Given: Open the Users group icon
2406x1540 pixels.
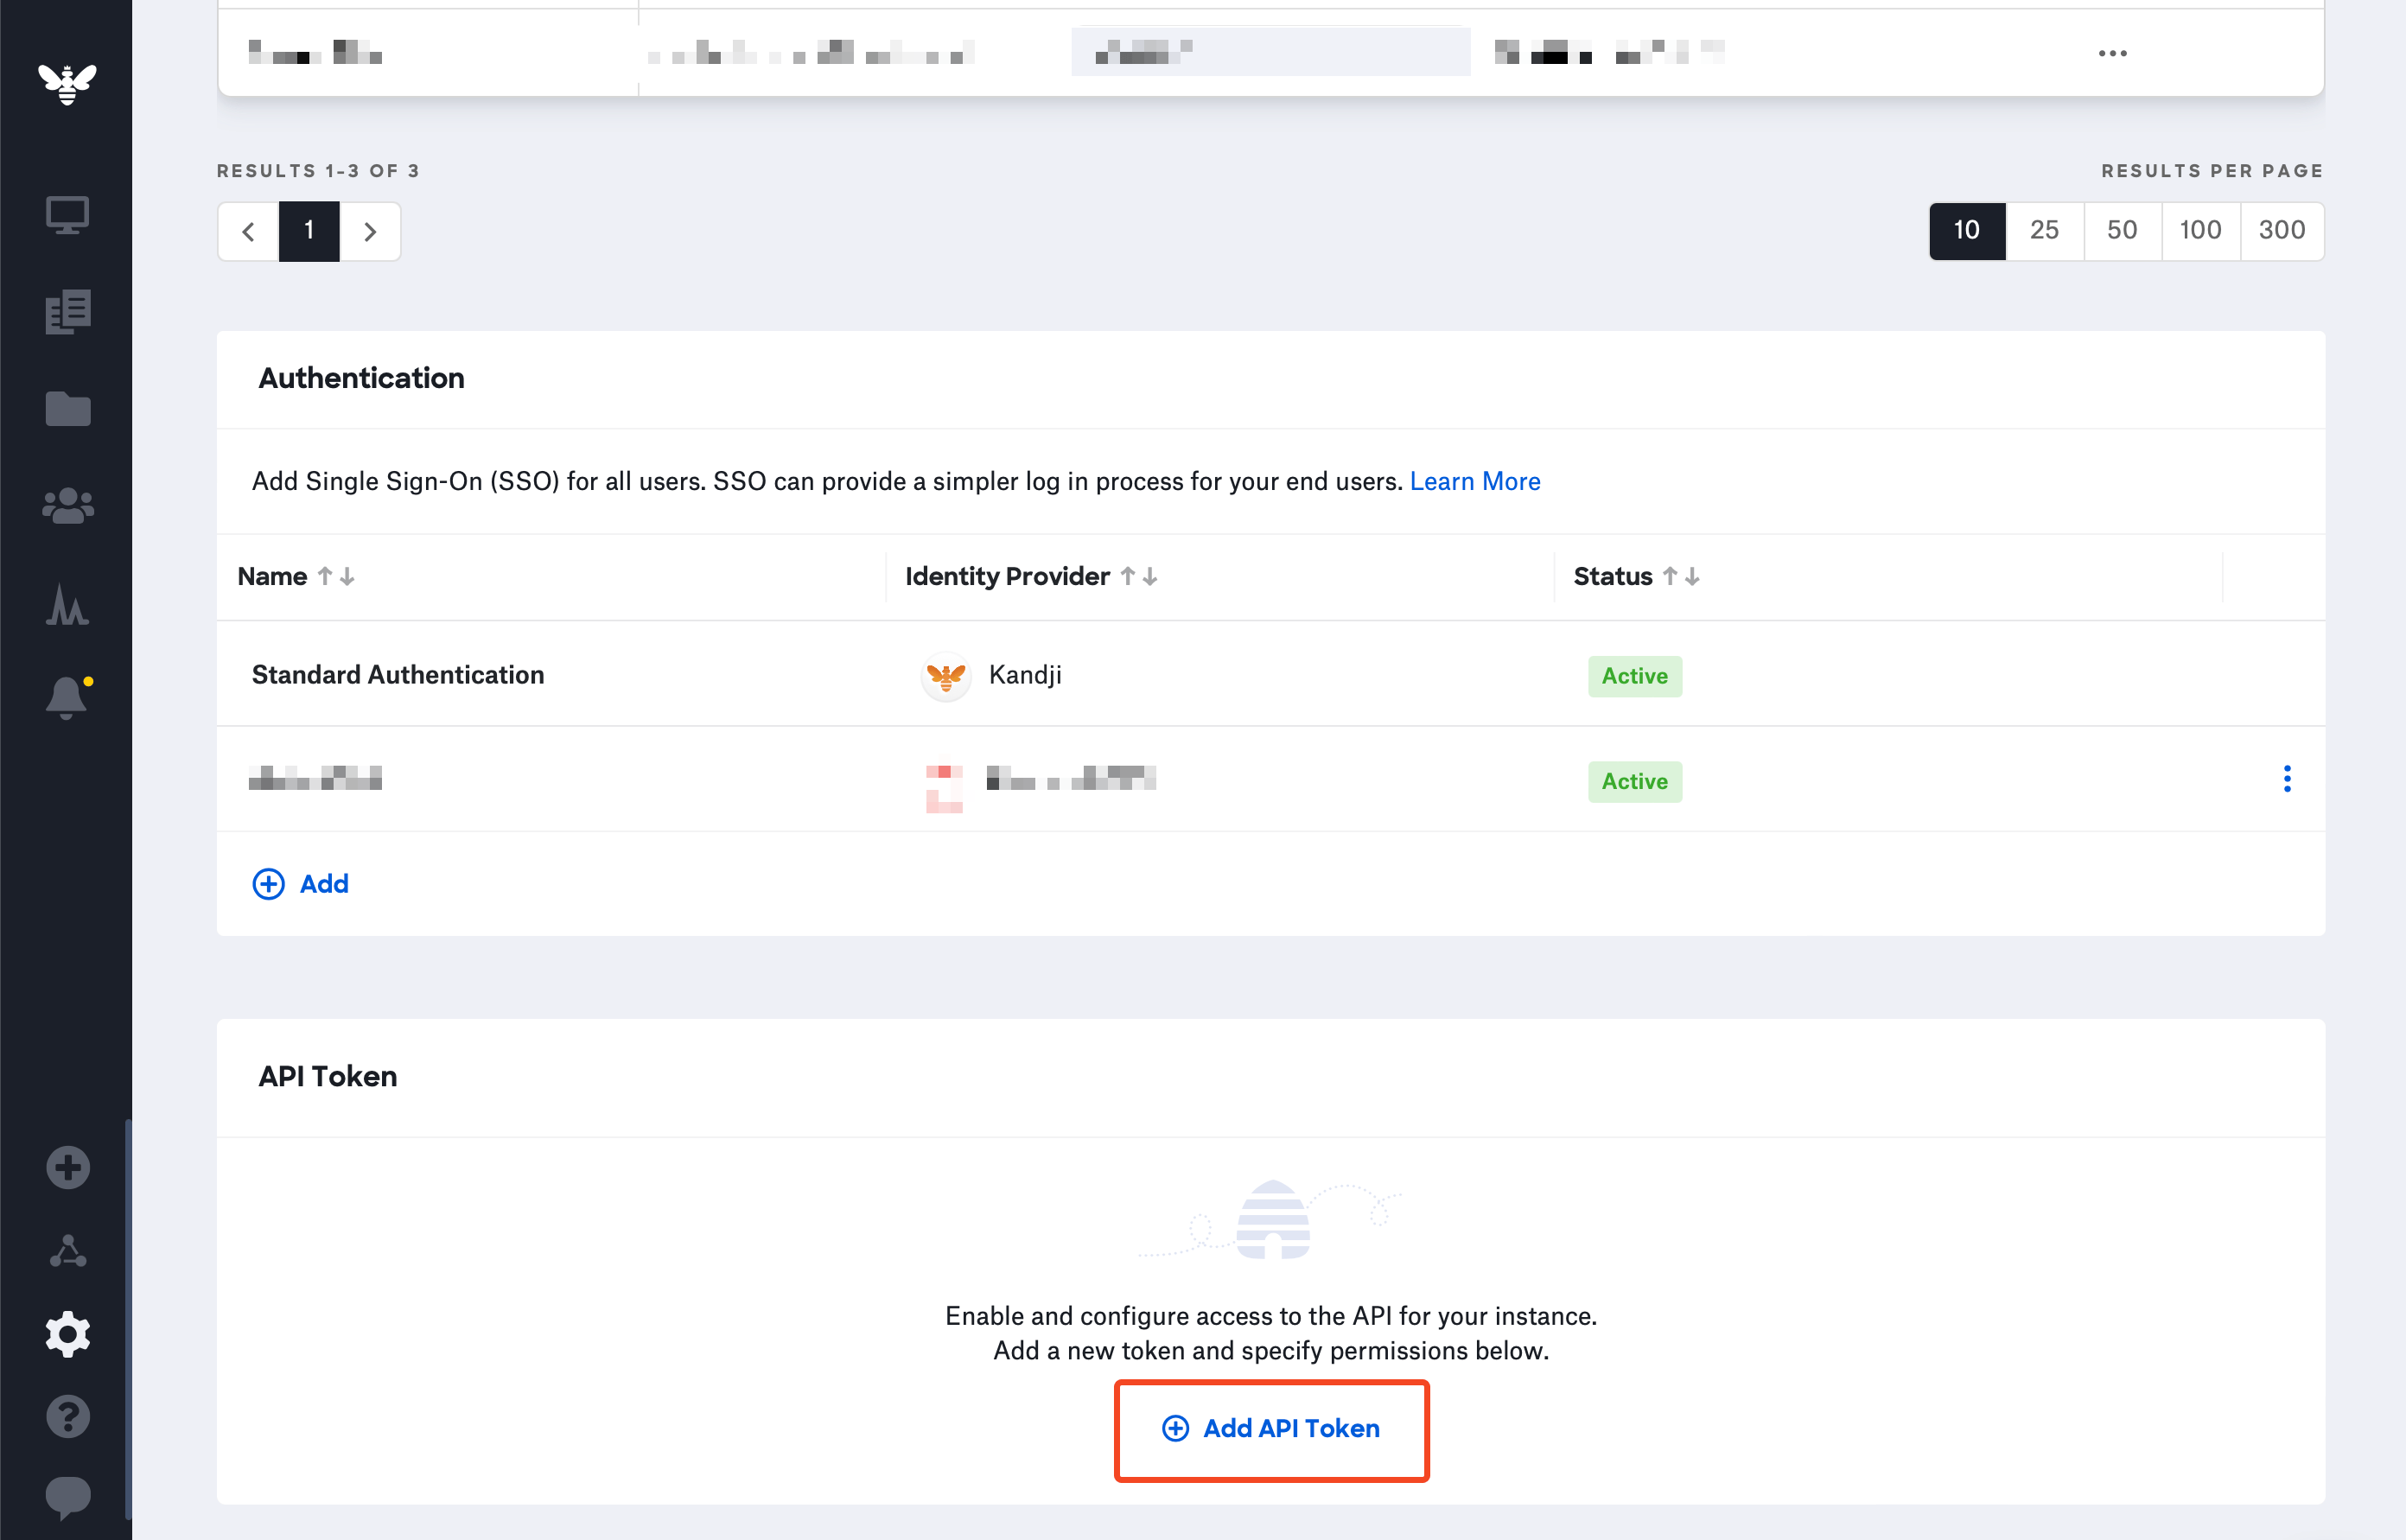Looking at the screenshot, I should [68, 506].
